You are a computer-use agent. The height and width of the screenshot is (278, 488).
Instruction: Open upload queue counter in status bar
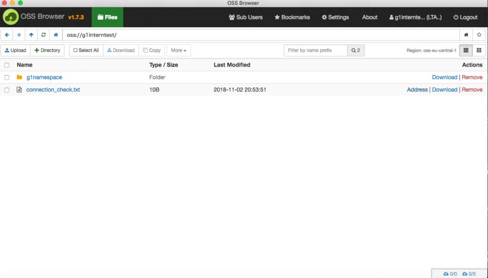[450, 274]
